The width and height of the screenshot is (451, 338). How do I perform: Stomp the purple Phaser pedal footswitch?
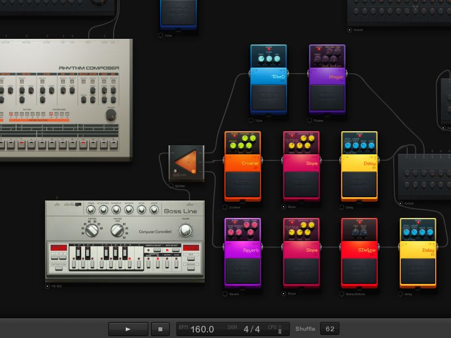click(x=327, y=97)
